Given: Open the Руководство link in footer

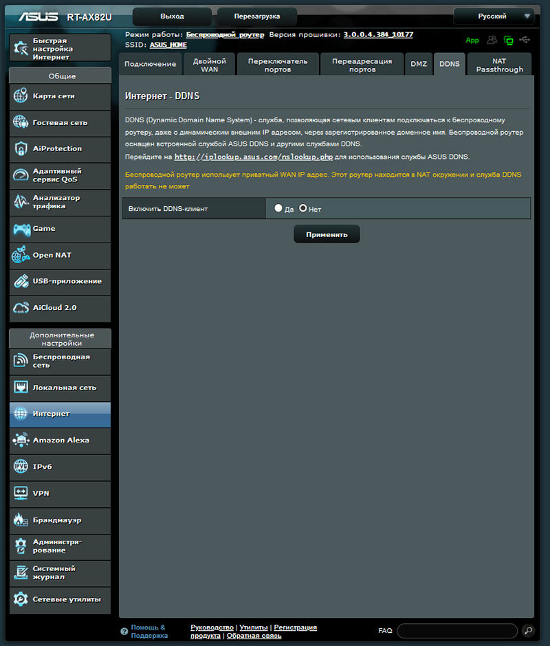Looking at the screenshot, I should pyautogui.click(x=212, y=627).
